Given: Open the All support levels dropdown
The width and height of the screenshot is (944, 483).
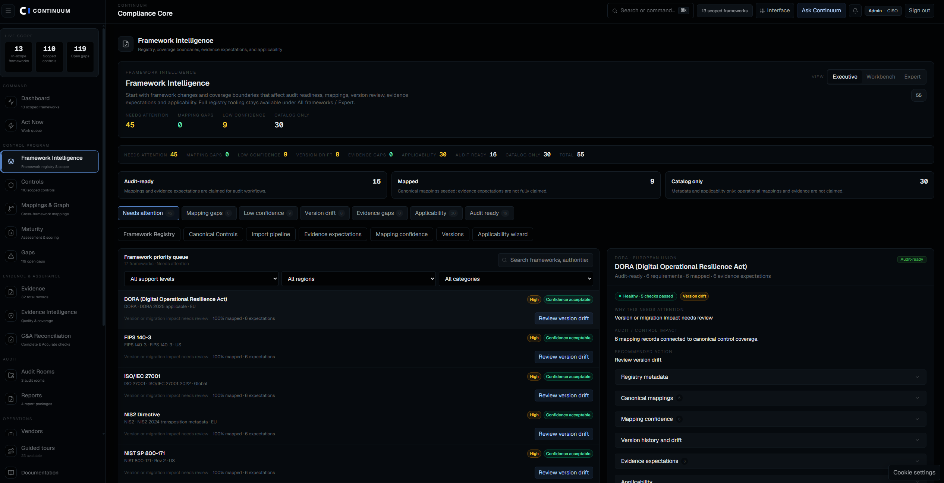Looking at the screenshot, I should tap(201, 279).
